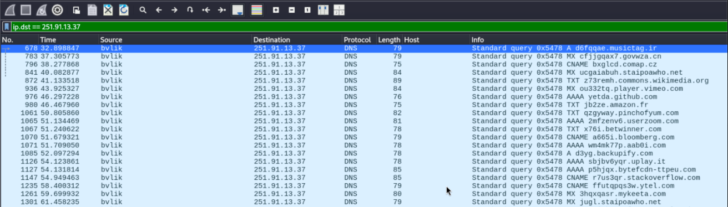Select packet 1147 CNAME r7us3qr.stackoverflow.com
The image size is (728, 207).
364,178
